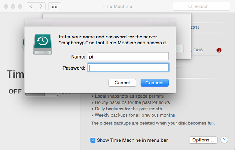Open help with the question mark button
This screenshot has width=235, height=150.
224,140
